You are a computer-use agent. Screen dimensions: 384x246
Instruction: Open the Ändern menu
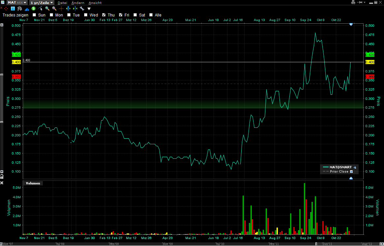tap(78, 3)
